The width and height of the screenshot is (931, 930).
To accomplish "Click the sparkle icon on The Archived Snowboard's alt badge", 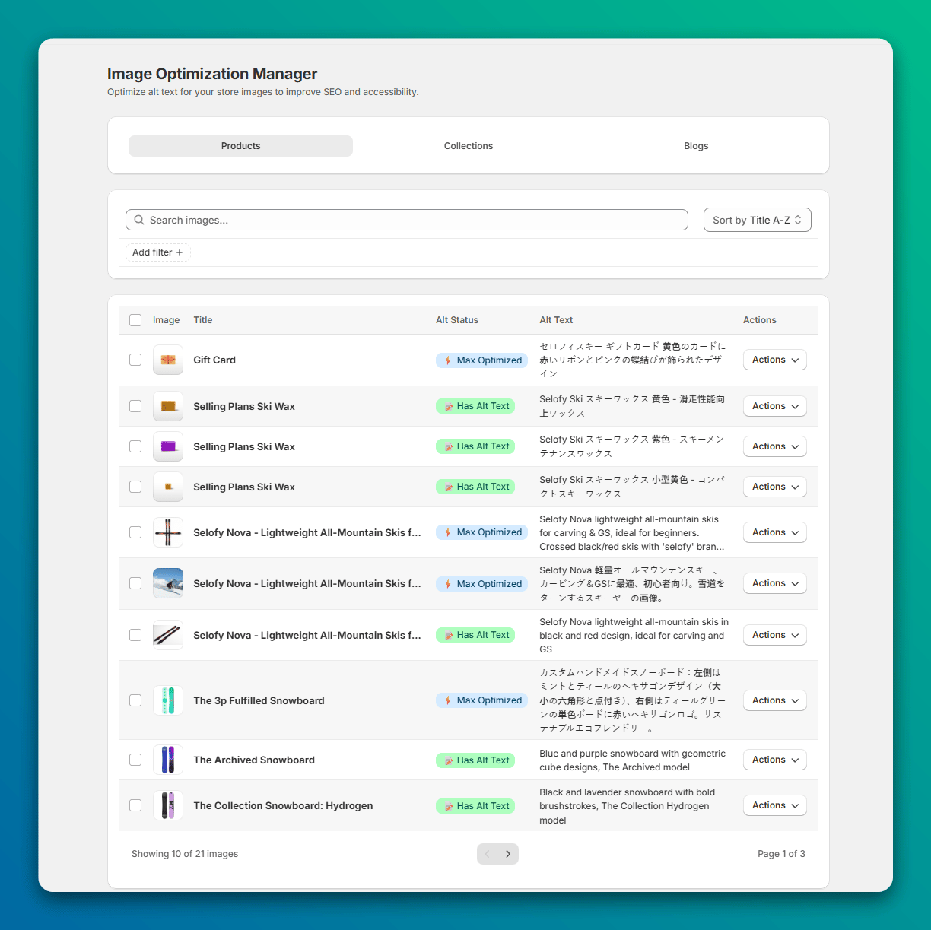I will click(448, 760).
